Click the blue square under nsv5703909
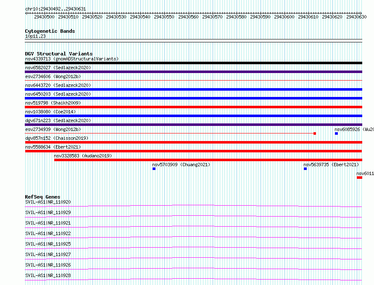 [x=154, y=169]
